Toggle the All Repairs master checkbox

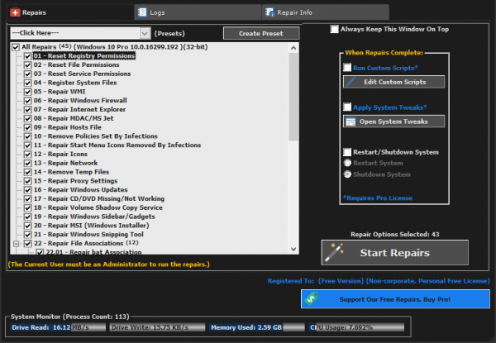coord(16,47)
